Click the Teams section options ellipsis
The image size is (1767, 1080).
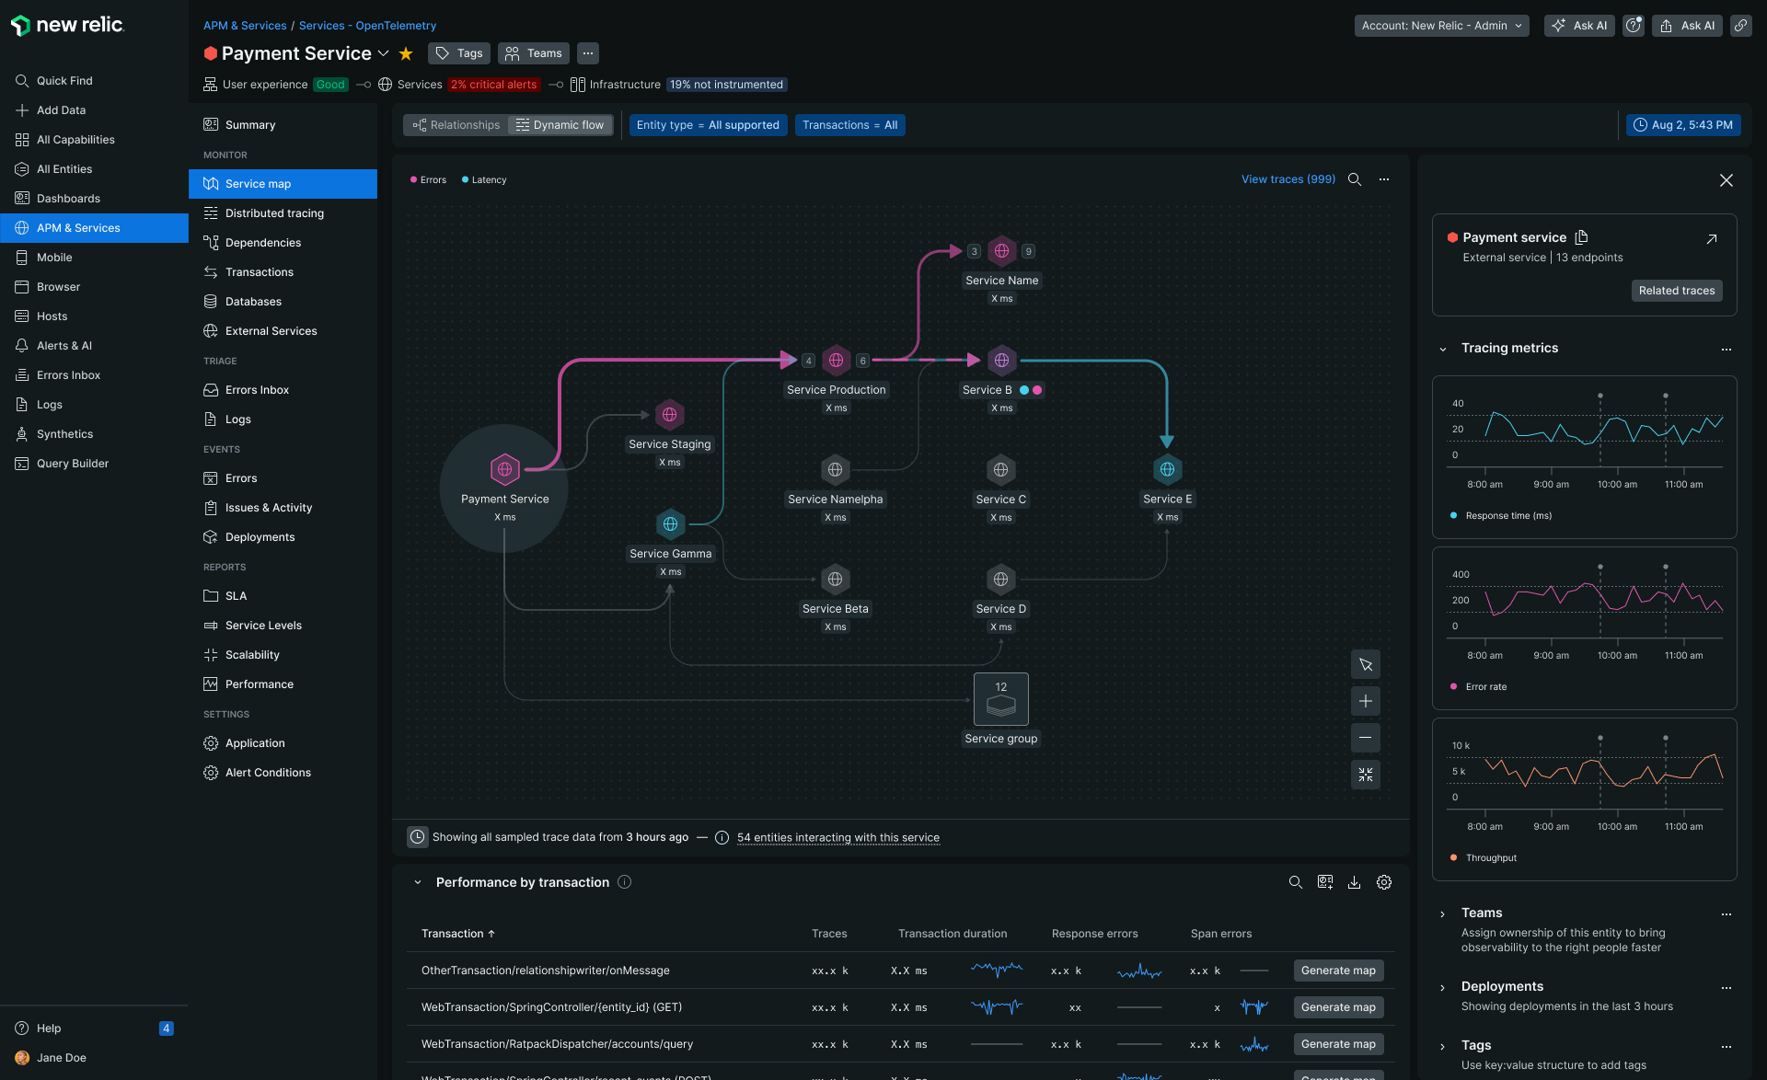point(1727,913)
